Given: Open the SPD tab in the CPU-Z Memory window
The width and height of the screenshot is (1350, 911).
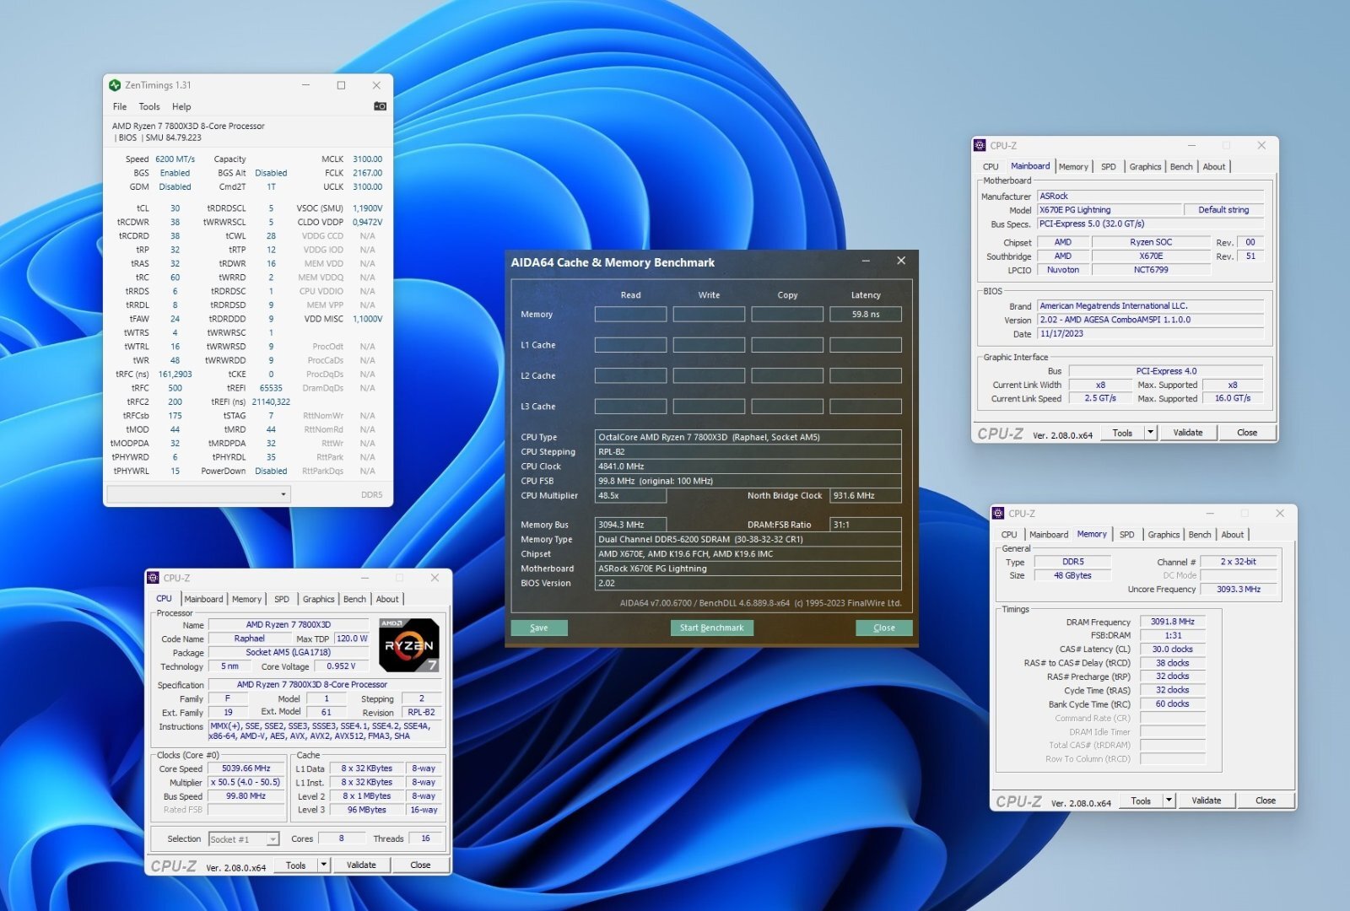Looking at the screenshot, I should pos(1127,535).
